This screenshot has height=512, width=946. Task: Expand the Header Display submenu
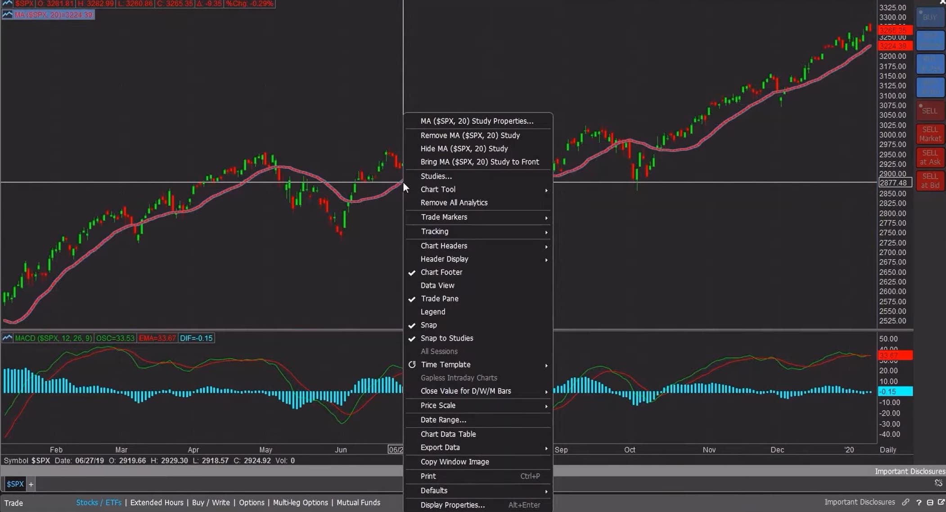pyautogui.click(x=478, y=259)
